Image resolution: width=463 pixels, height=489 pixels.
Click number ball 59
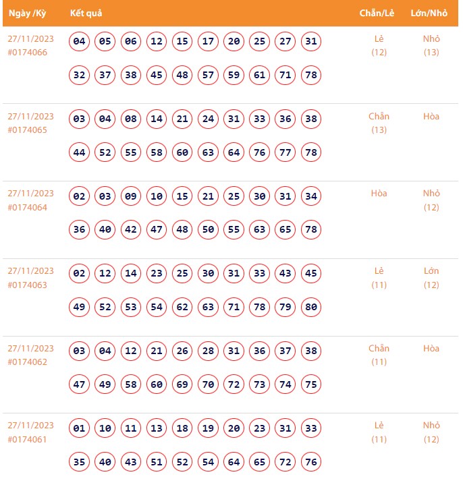point(234,75)
